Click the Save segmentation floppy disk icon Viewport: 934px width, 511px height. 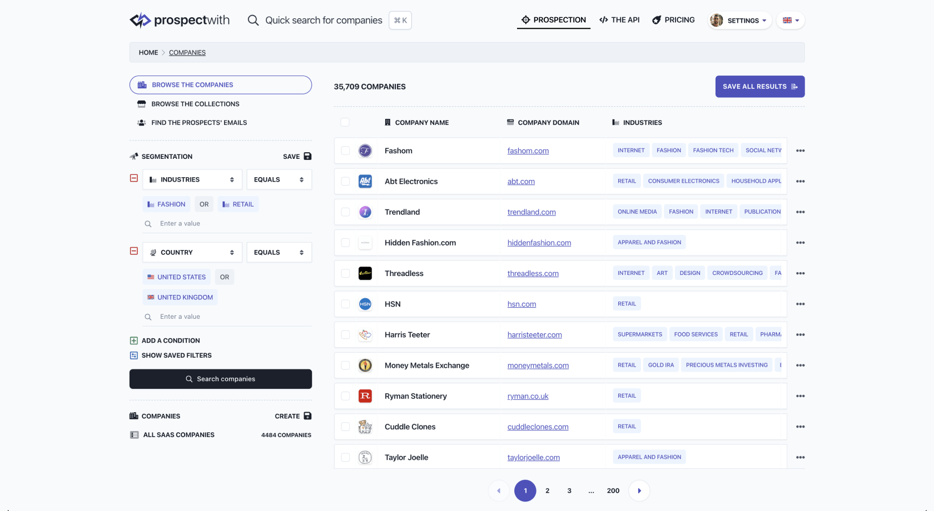tap(307, 157)
